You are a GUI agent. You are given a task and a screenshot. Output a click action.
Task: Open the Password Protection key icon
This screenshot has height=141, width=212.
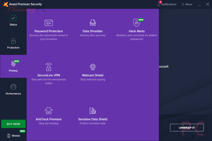pyautogui.click(x=49, y=23)
